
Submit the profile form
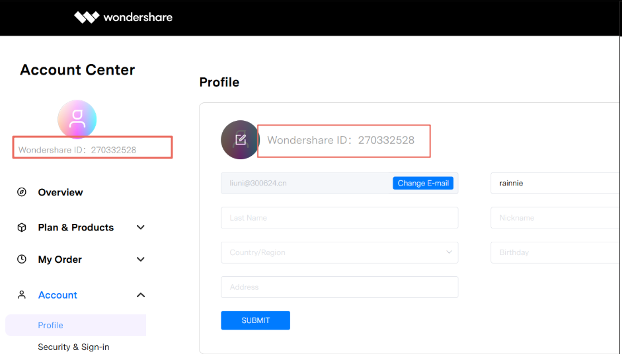[255, 320]
